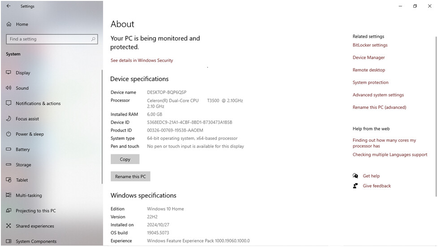Click the Get help link
The image size is (438, 247).
[371, 176]
